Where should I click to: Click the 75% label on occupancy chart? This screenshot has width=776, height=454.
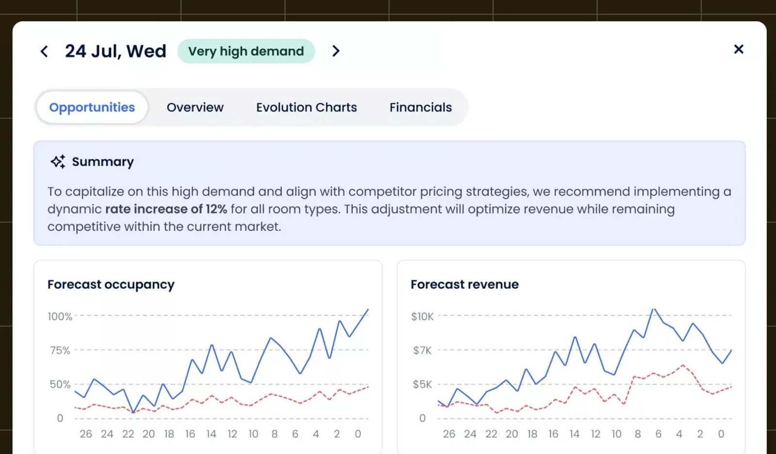[x=60, y=350]
